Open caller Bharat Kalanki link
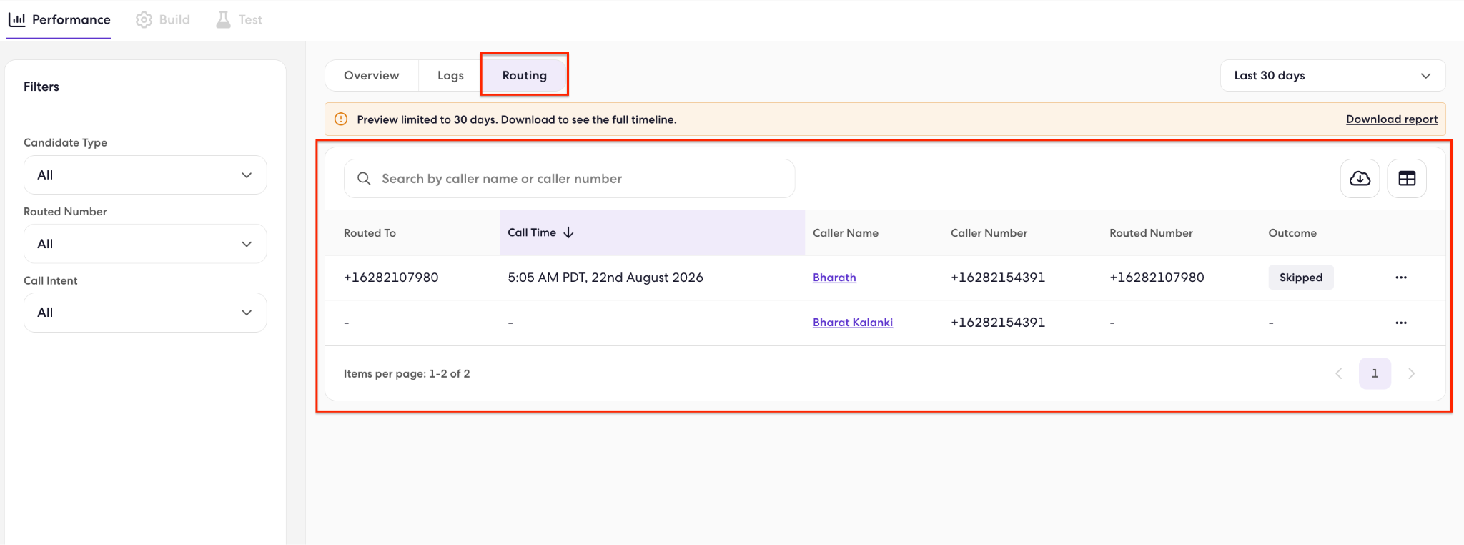The image size is (1464, 545). 853,323
